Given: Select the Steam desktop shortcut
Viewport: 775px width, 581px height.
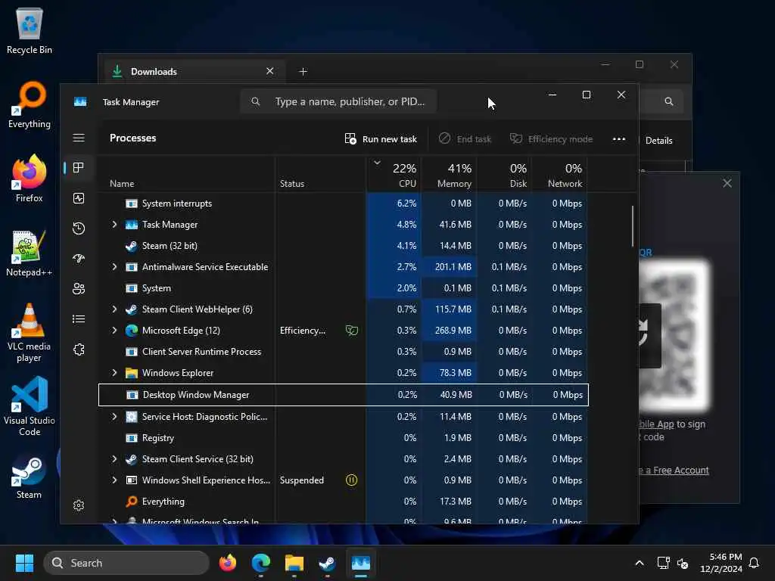Looking at the screenshot, I should coord(30,477).
